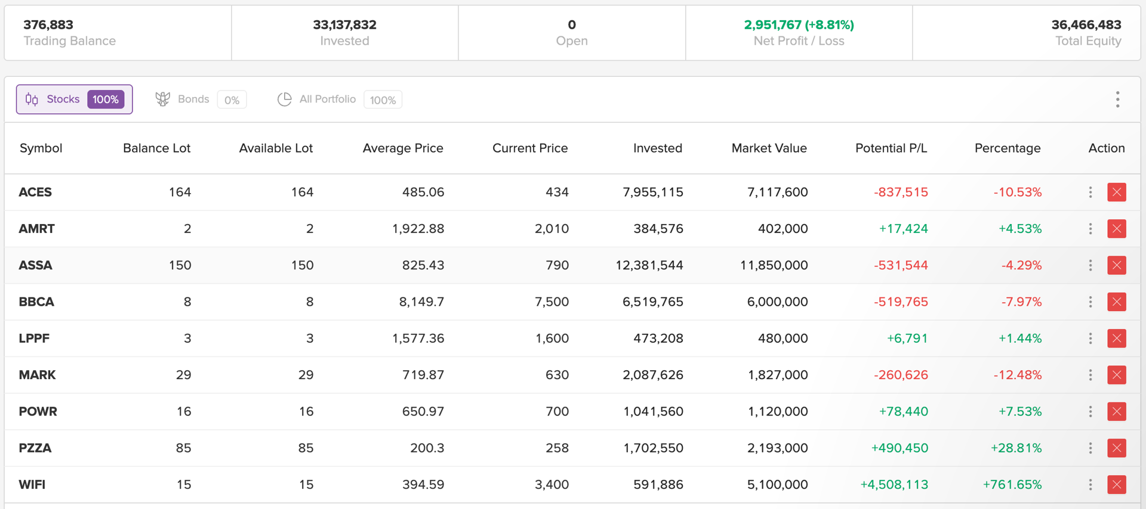Click the Trading Balance value 376,883
The image size is (1146, 509).
48,25
